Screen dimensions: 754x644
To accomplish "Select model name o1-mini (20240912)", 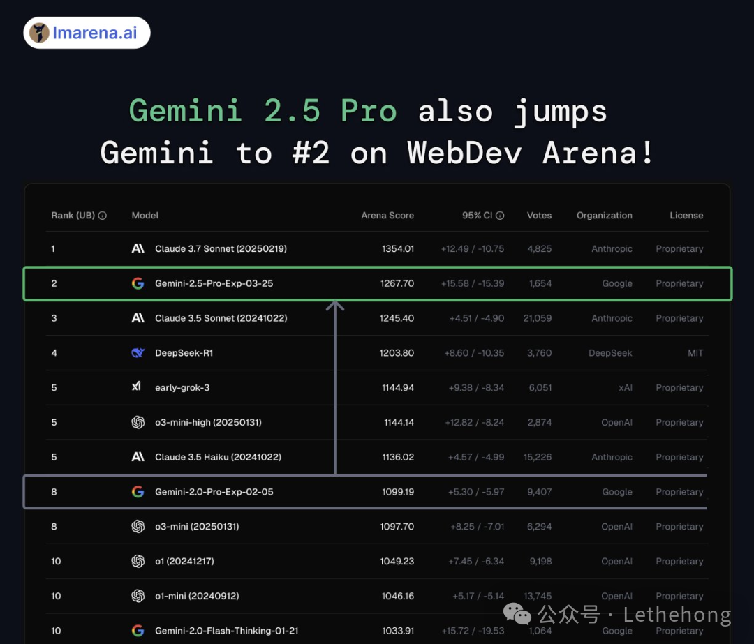I will point(197,596).
